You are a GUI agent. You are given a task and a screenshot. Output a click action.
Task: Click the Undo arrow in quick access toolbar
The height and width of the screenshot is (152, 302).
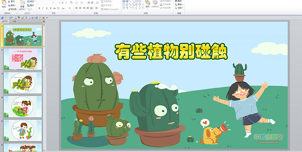(x=6, y=18)
